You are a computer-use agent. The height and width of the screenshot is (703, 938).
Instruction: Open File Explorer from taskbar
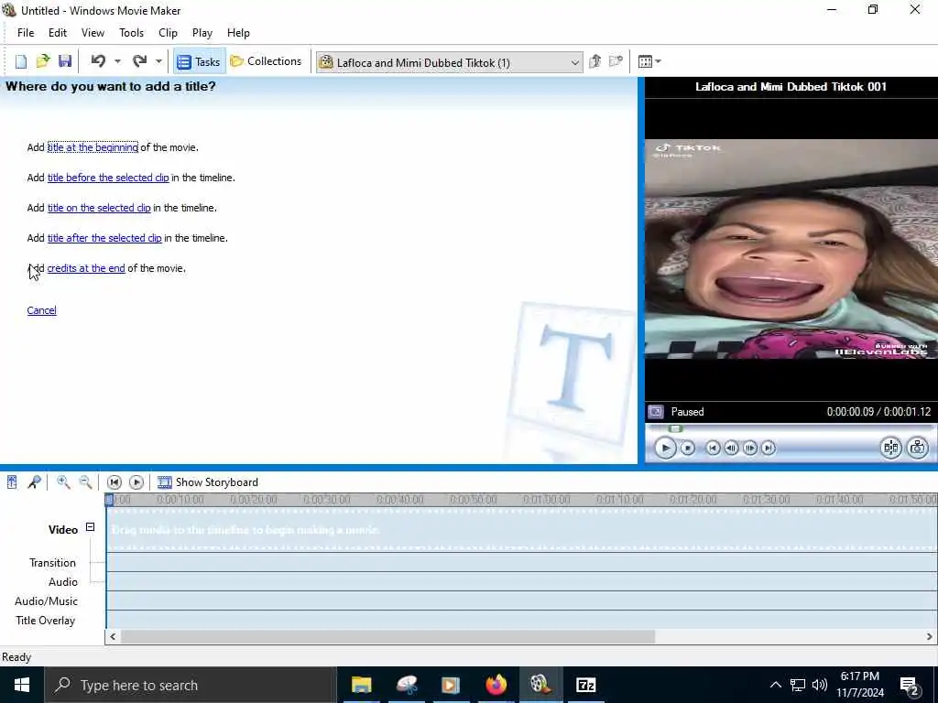coord(361,685)
